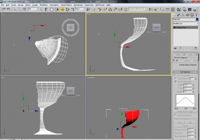Toggle the Spinner Snap icon
The image size is (200, 140).
coord(120,10)
